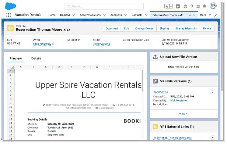
Task: Expand the Regions chevron
Action: coord(74,15)
